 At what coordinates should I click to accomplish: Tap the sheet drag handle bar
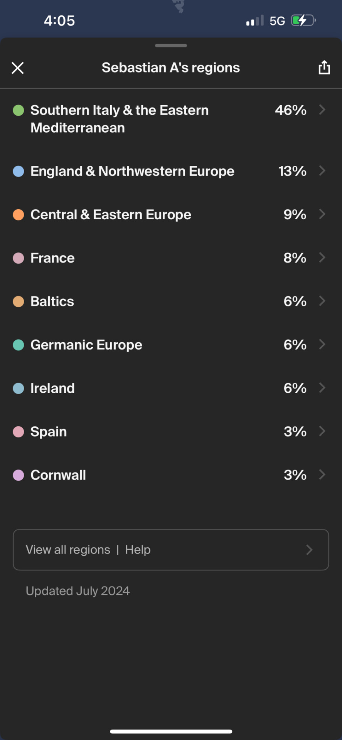coord(171,45)
